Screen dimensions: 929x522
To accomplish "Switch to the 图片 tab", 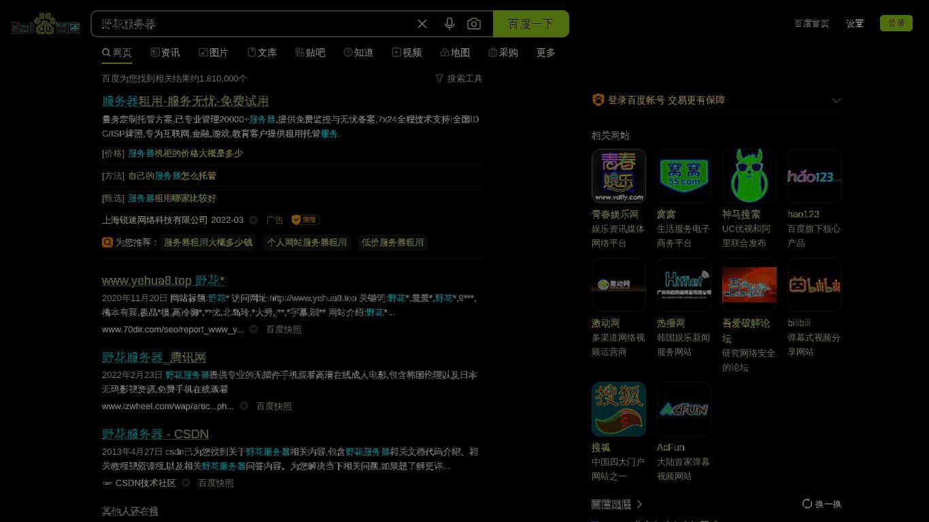I will 214,52.
